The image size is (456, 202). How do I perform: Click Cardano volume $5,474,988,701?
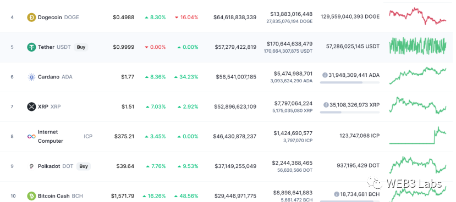(x=293, y=74)
